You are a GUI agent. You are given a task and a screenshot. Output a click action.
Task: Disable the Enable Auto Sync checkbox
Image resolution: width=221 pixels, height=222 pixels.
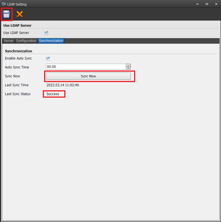click(48, 58)
